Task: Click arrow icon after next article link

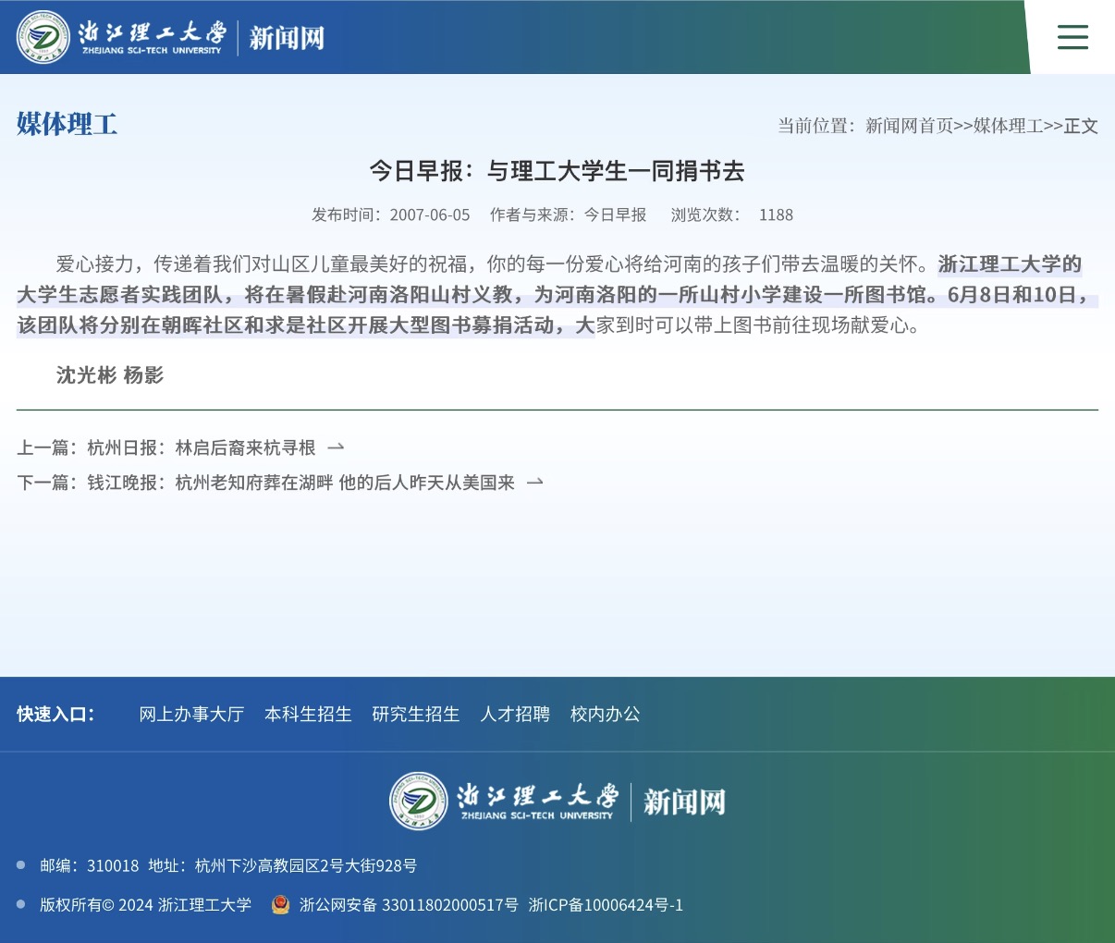Action: click(534, 483)
